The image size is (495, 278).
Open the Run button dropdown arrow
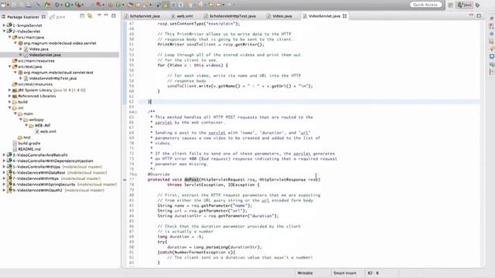click(72, 5)
